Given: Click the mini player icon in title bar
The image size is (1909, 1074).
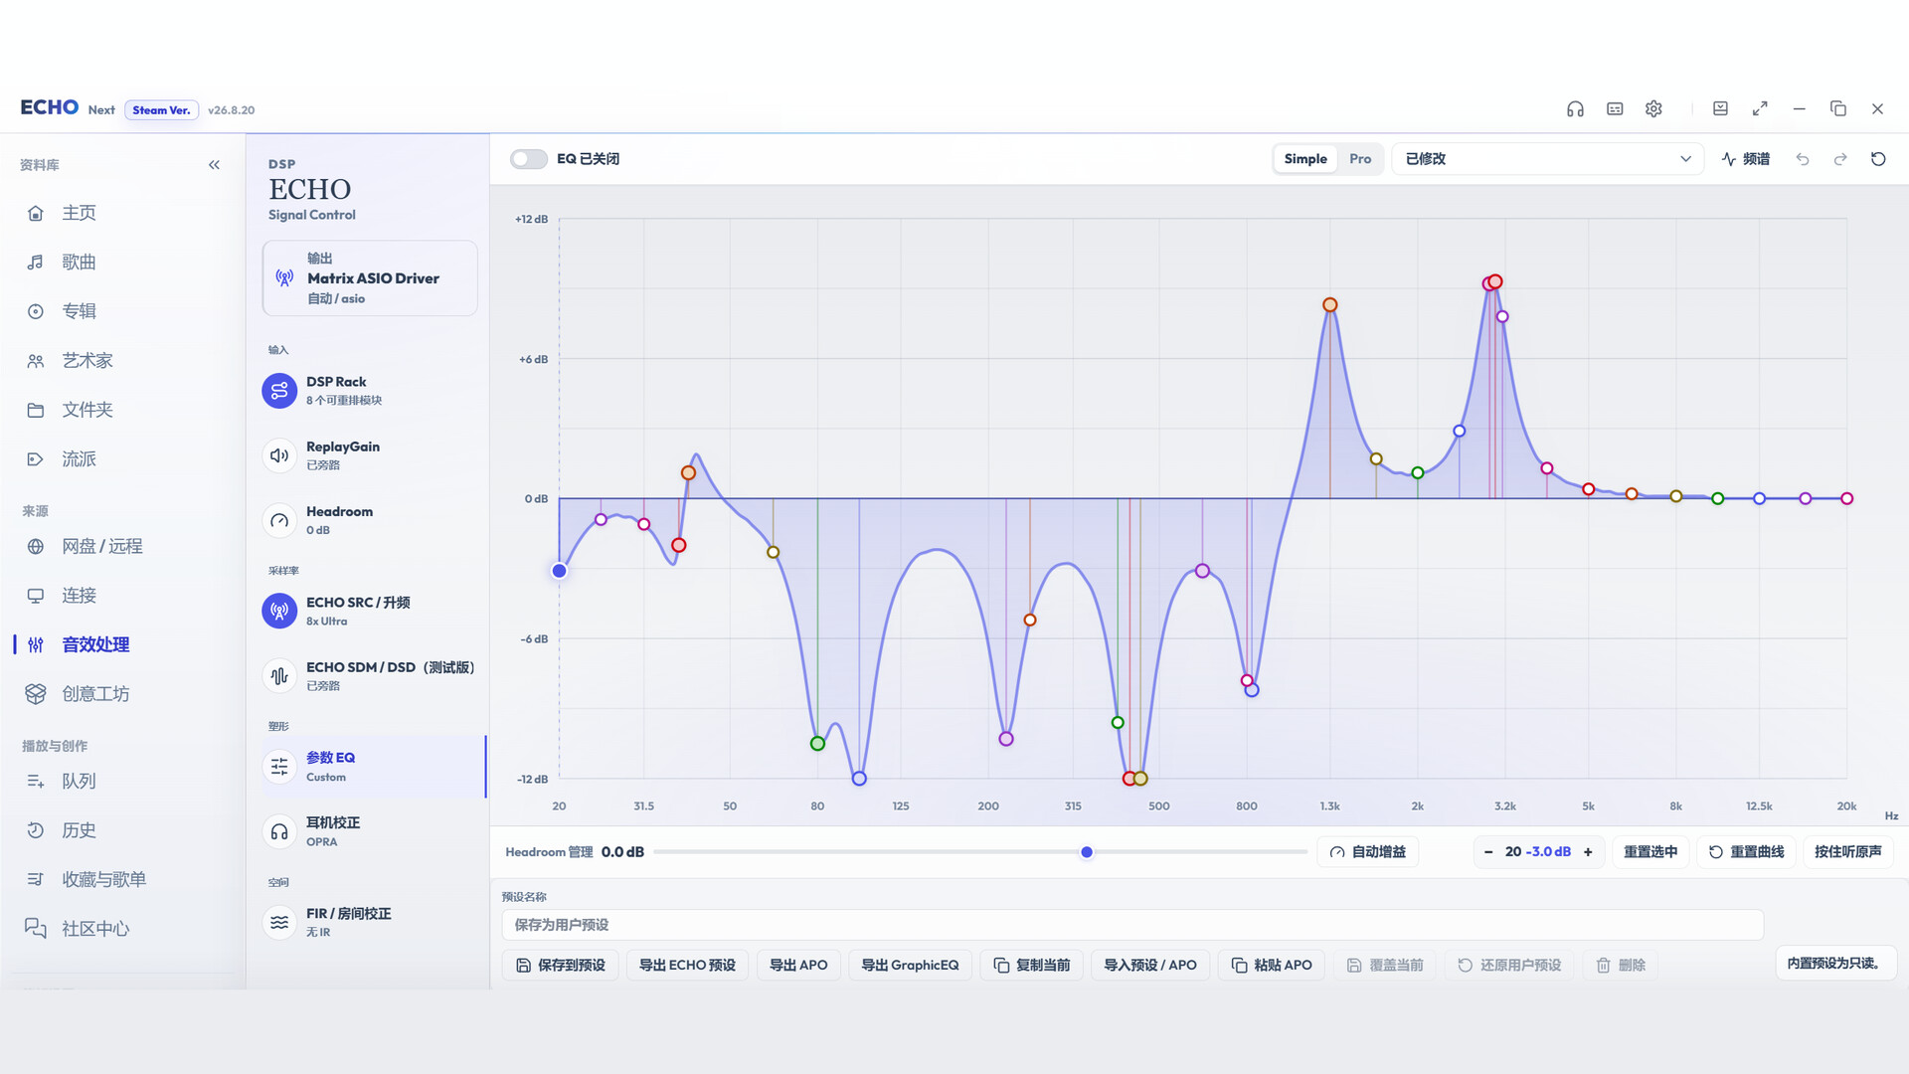Looking at the screenshot, I should 1720,109.
